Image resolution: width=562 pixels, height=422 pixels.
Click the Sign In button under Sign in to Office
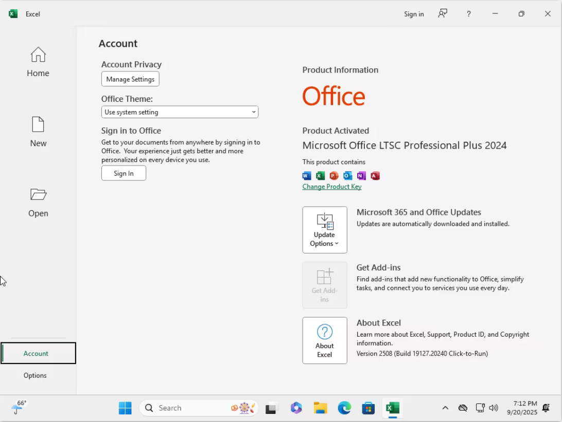point(124,173)
